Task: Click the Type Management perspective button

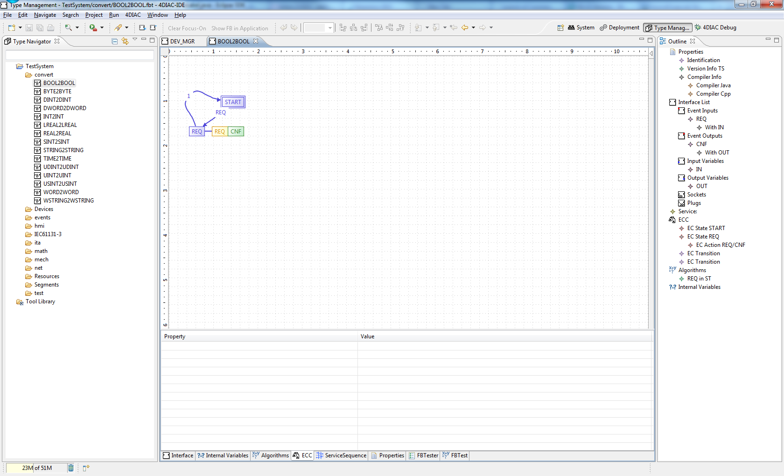Action: (x=667, y=28)
